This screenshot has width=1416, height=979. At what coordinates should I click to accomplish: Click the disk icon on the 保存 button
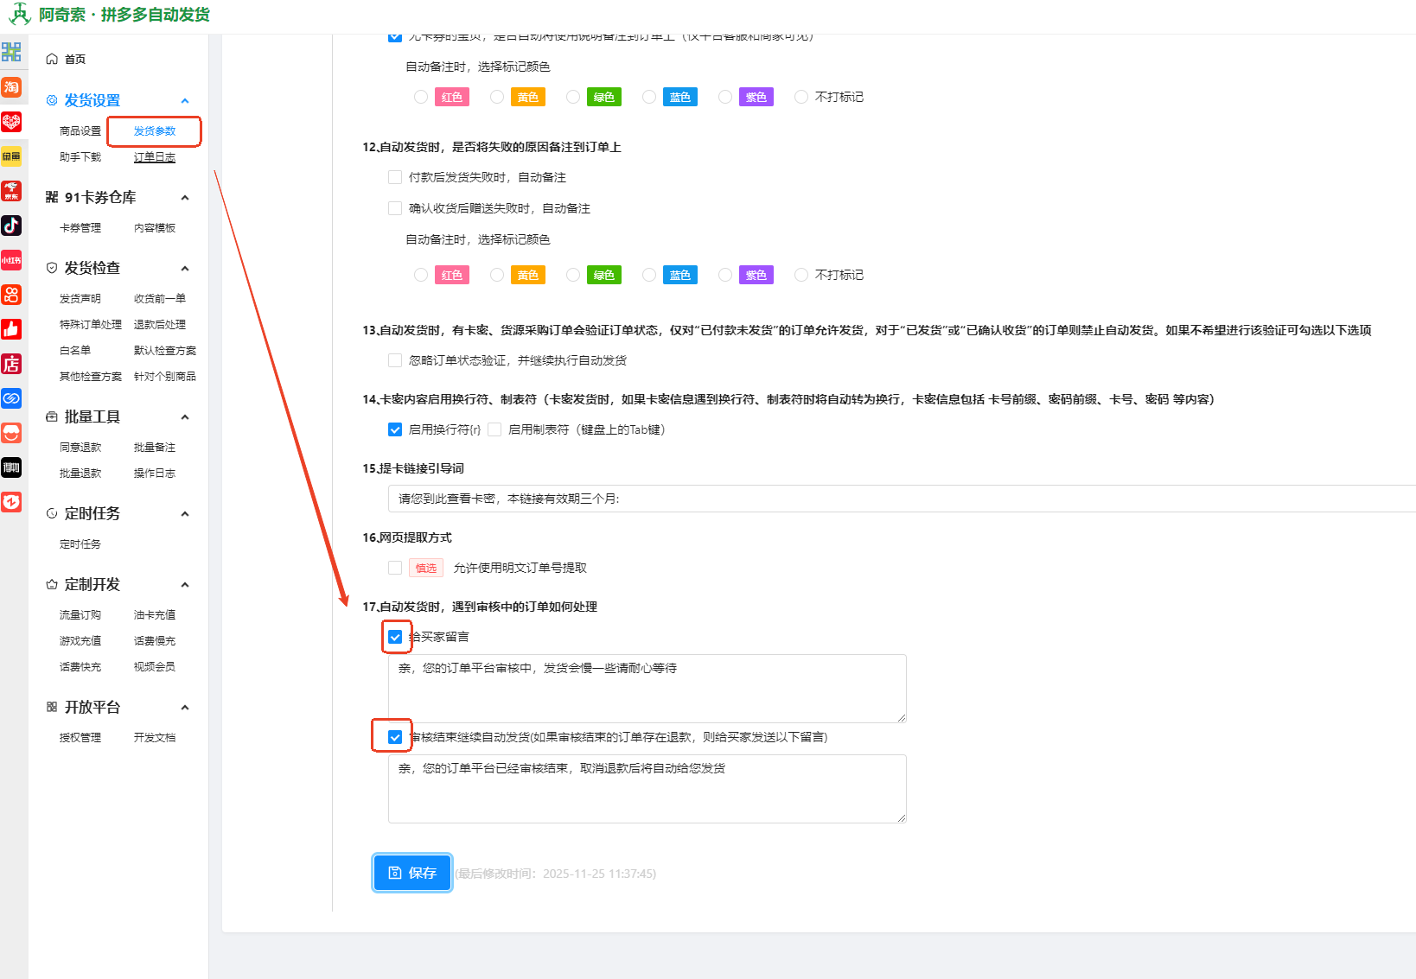[395, 873]
